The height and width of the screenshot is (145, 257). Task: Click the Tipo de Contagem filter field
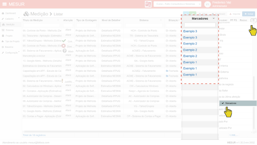coord(86,25)
